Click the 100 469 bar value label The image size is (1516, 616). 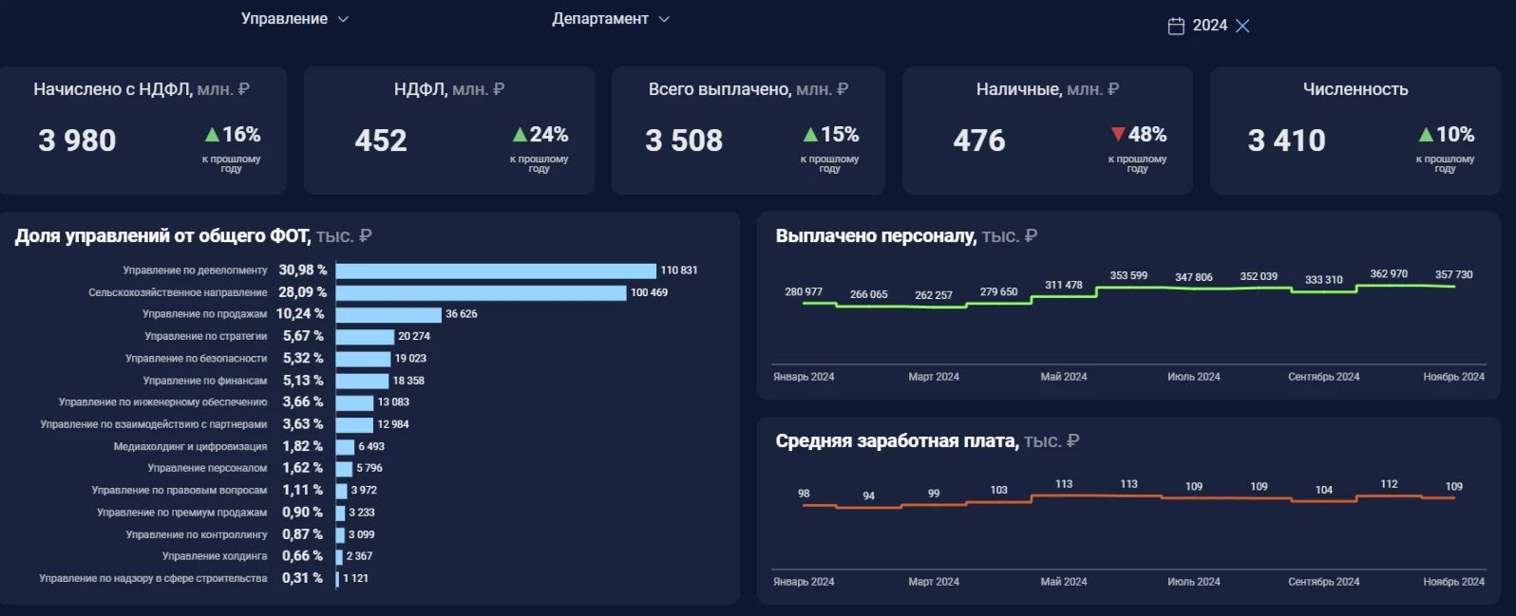click(650, 292)
